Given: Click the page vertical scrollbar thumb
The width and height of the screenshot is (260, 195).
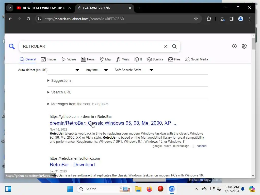Looking at the screenshot, I should coord(253,44).
